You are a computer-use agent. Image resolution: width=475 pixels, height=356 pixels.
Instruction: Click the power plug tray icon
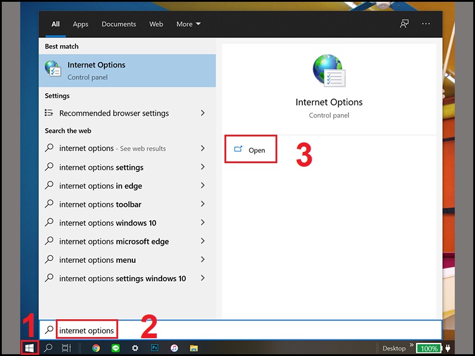point(448,348)
